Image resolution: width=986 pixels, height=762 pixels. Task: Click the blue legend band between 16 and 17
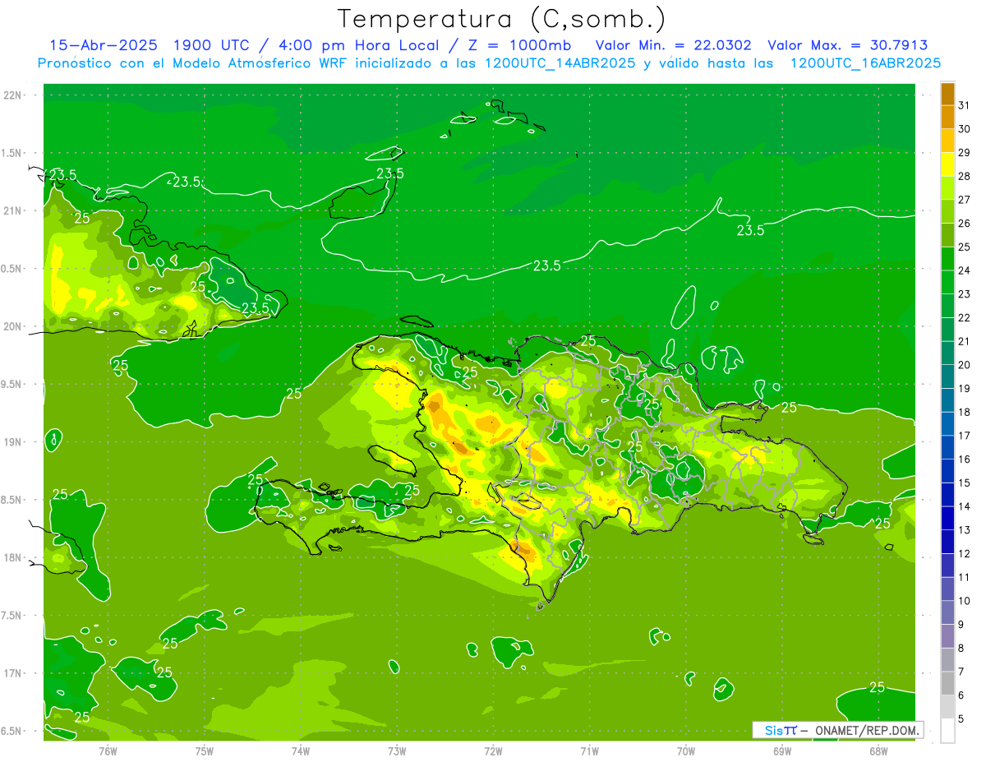(x=947, y=447)
